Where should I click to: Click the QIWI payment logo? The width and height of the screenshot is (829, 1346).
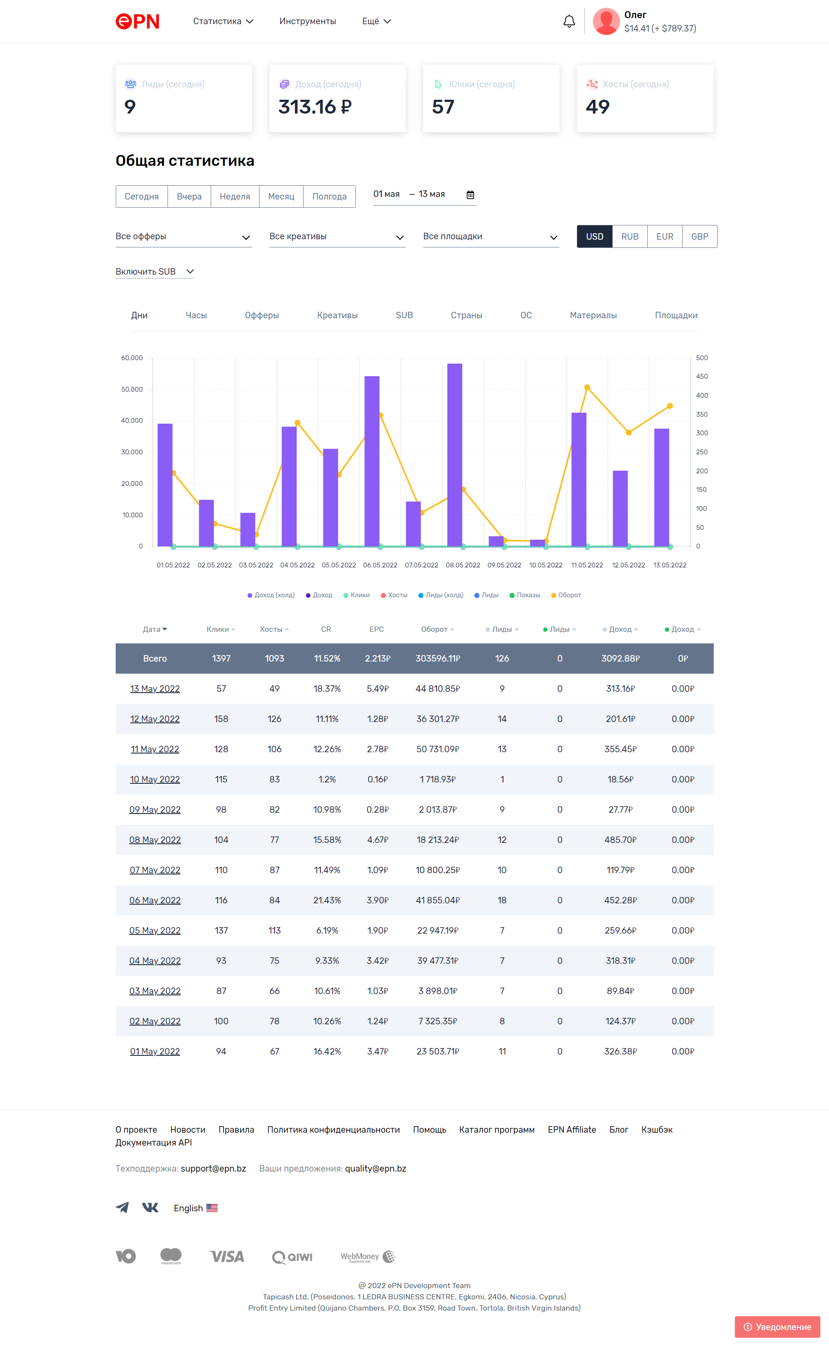(x=292, y=1257)
